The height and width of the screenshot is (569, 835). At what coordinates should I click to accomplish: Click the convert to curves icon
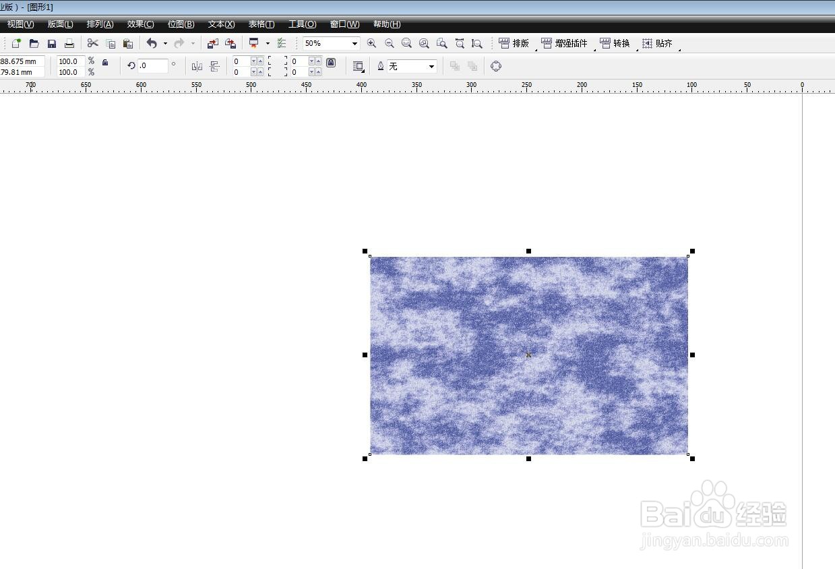pos(496,66)
